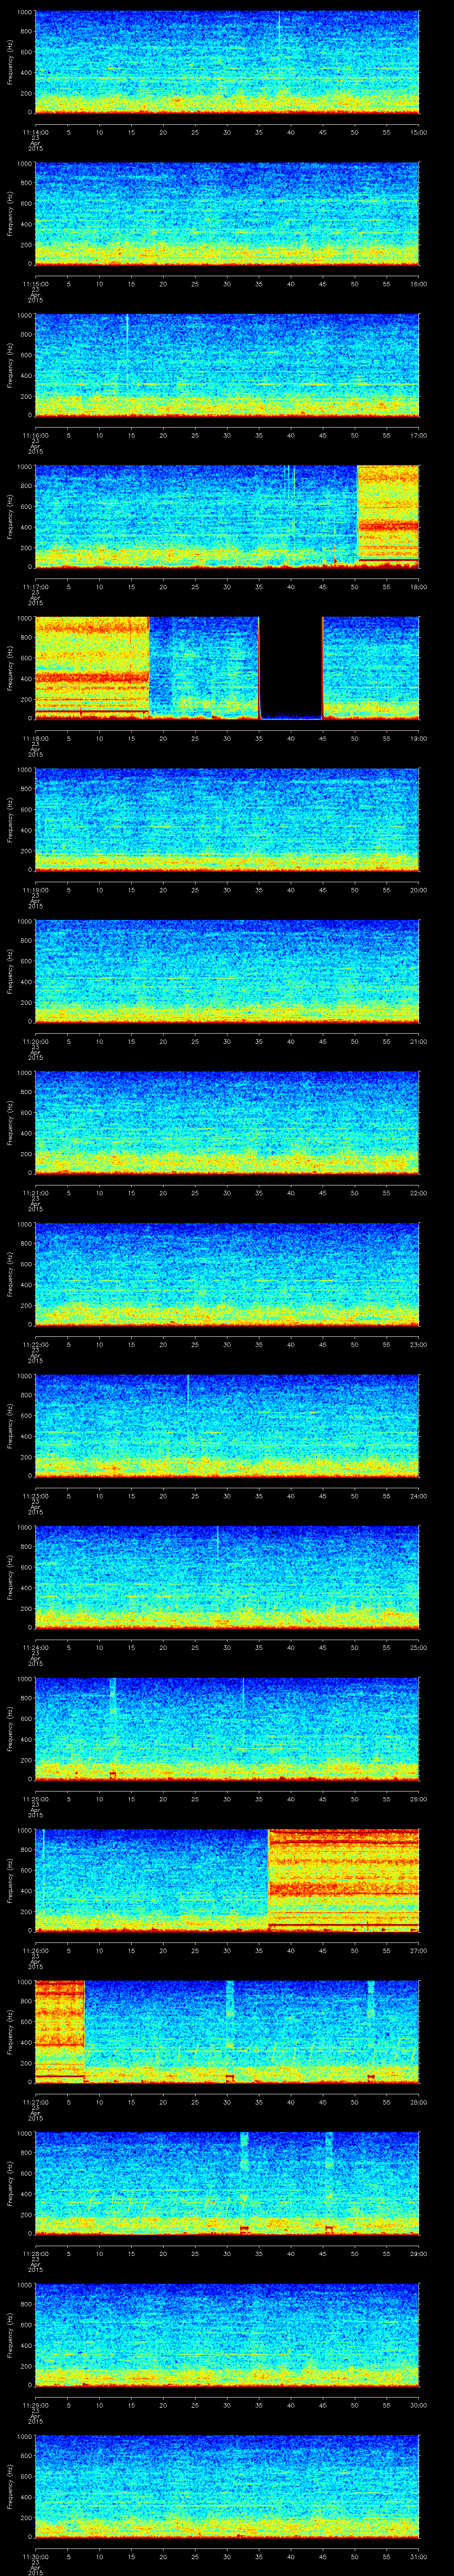The height and width of the screenshot is (2576, 454).
Task: Select the 11:27:00 time axis label
Action: tap(35, 2102)
